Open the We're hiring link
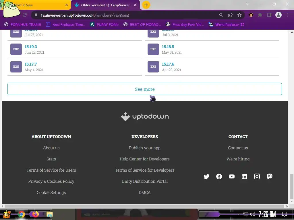This screenshot has height=220, width=294. pyautogui.click(x=238, y=159)
